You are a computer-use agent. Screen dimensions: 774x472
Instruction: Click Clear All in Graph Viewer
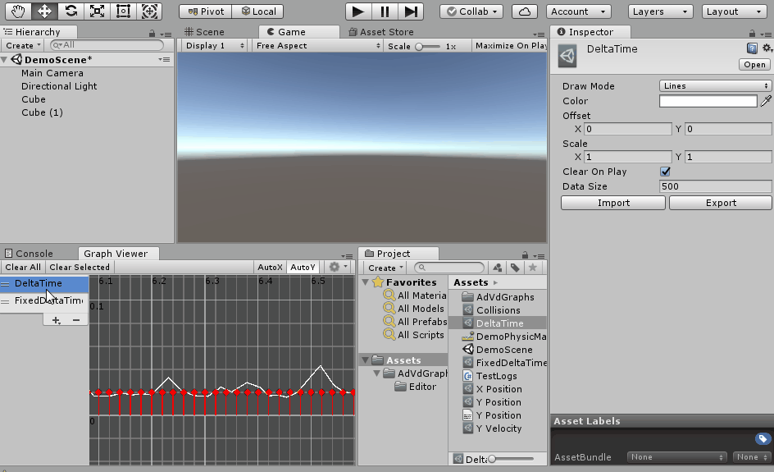(23, 268)
